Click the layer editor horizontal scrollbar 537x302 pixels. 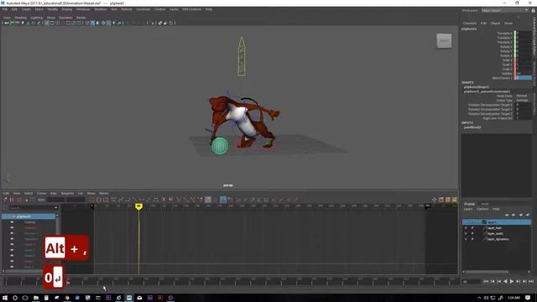click(x=487, y=272)
